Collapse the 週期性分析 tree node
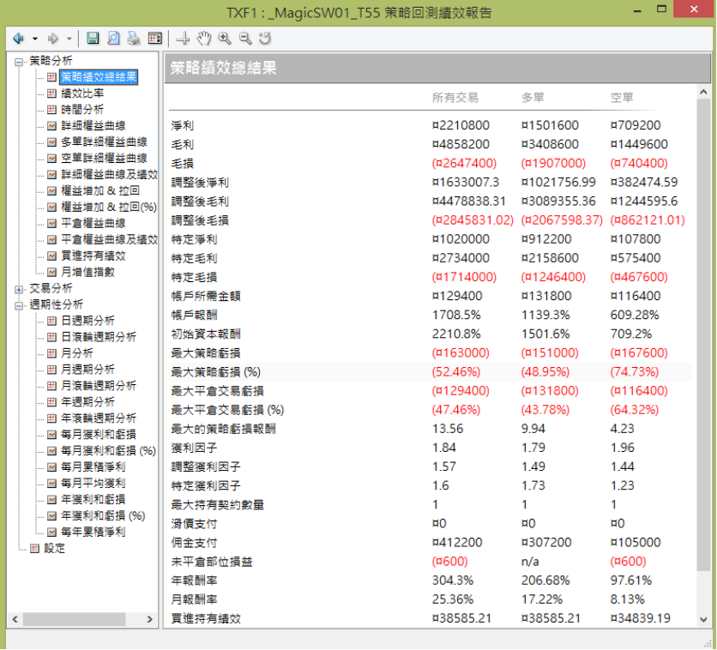 (x=19, y=306)
